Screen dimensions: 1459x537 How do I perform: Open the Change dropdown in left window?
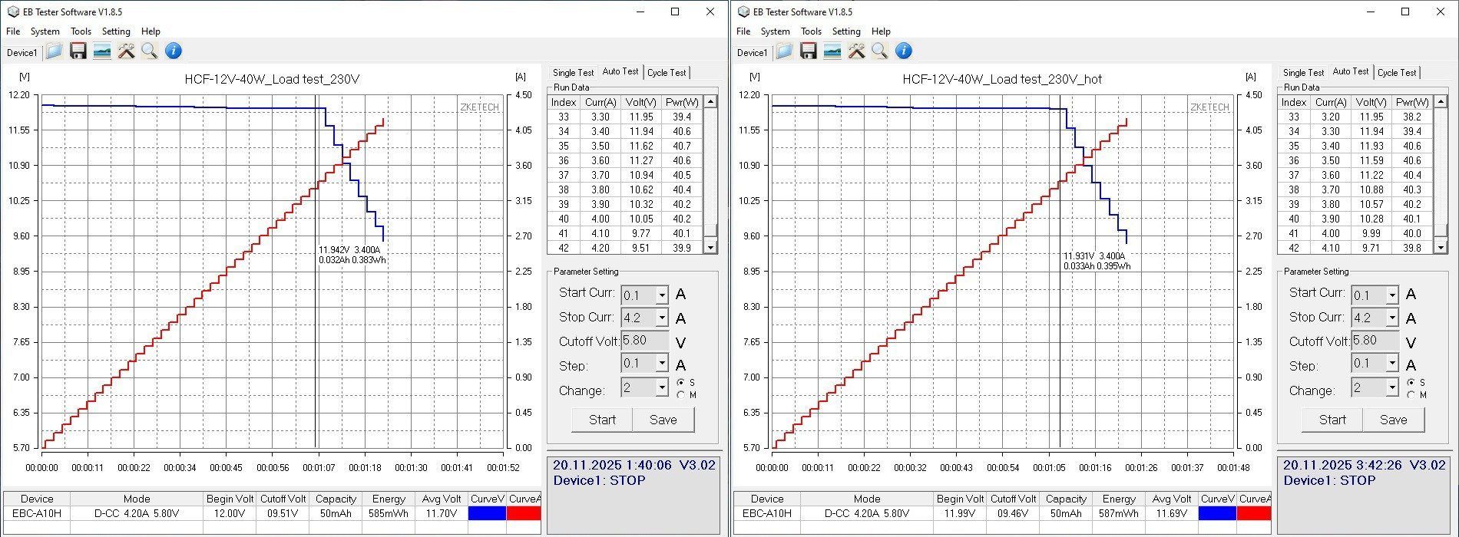pos(661,388)
